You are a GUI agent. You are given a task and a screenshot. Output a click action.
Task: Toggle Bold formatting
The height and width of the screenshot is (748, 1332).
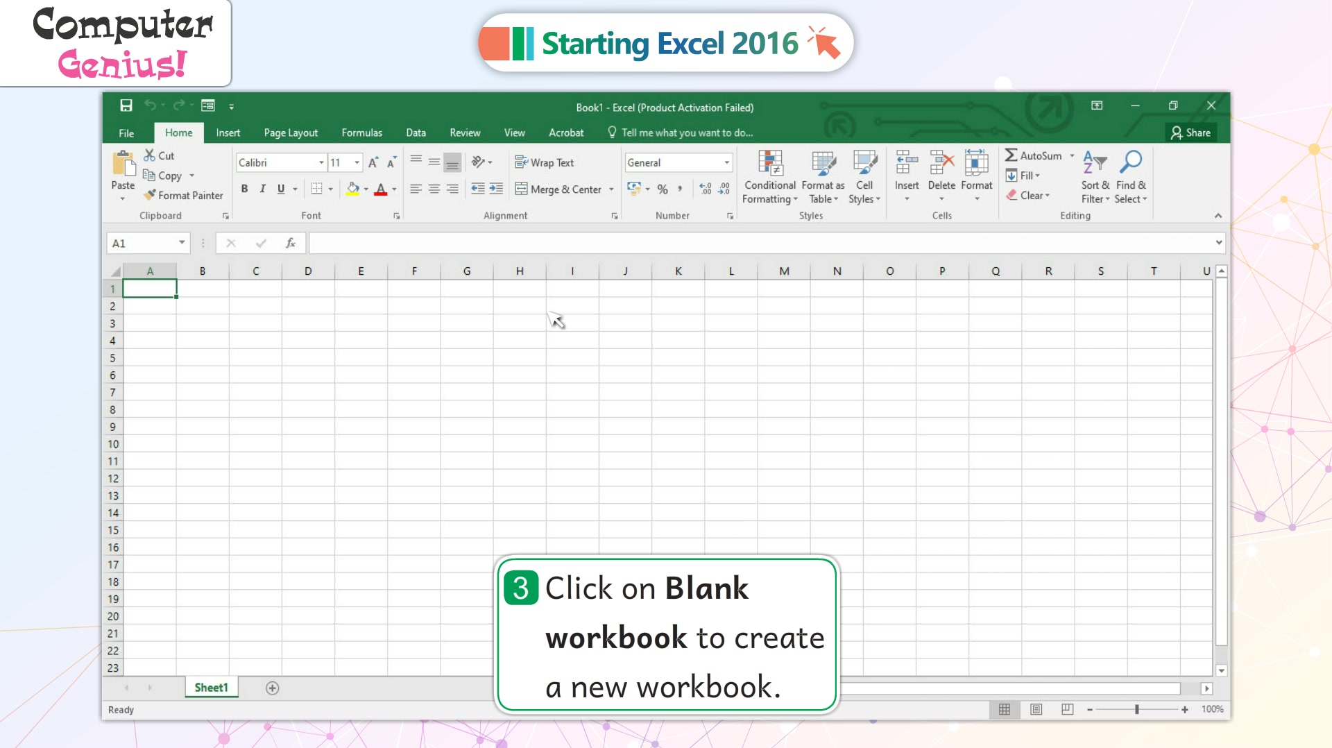point(244,189)
